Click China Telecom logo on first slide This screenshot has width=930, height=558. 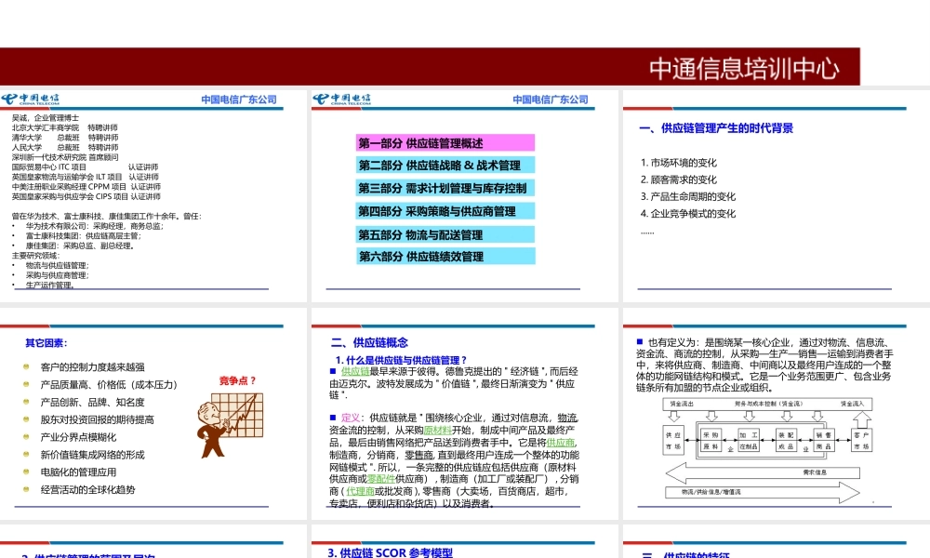(31, 99)
